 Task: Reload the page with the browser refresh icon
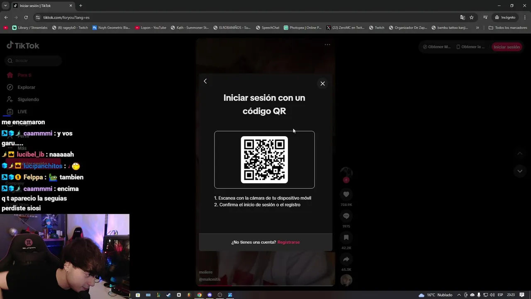point(26,17)
